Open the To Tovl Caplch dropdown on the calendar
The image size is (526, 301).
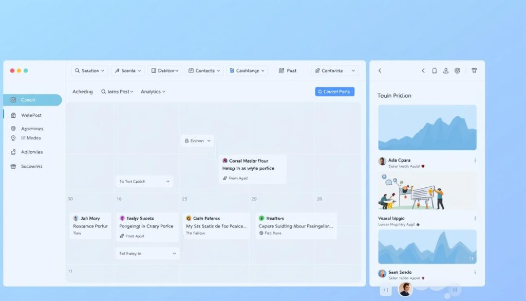coord(144,181)
